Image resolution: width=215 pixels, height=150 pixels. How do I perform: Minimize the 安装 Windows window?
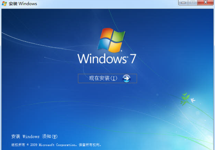(x=183, y=3)
